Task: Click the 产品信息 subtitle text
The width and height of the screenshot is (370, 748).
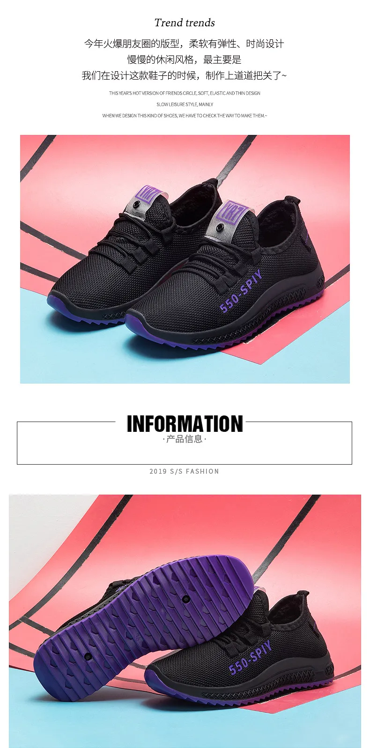Action: [185, 439]
